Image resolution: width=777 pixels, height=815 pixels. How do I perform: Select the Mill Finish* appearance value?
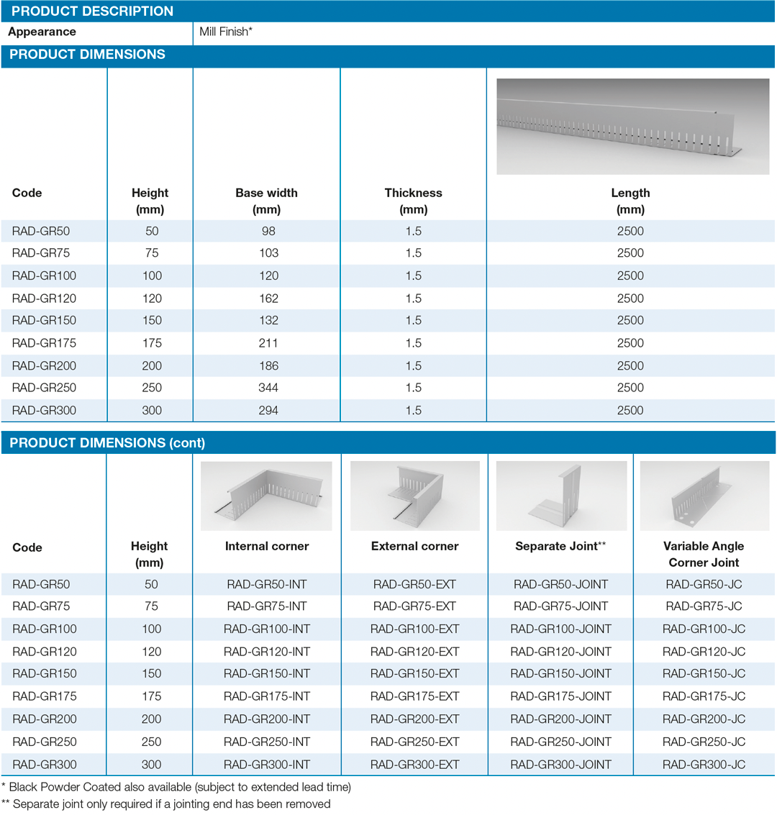pyautogui.click(x=226, y=32)
